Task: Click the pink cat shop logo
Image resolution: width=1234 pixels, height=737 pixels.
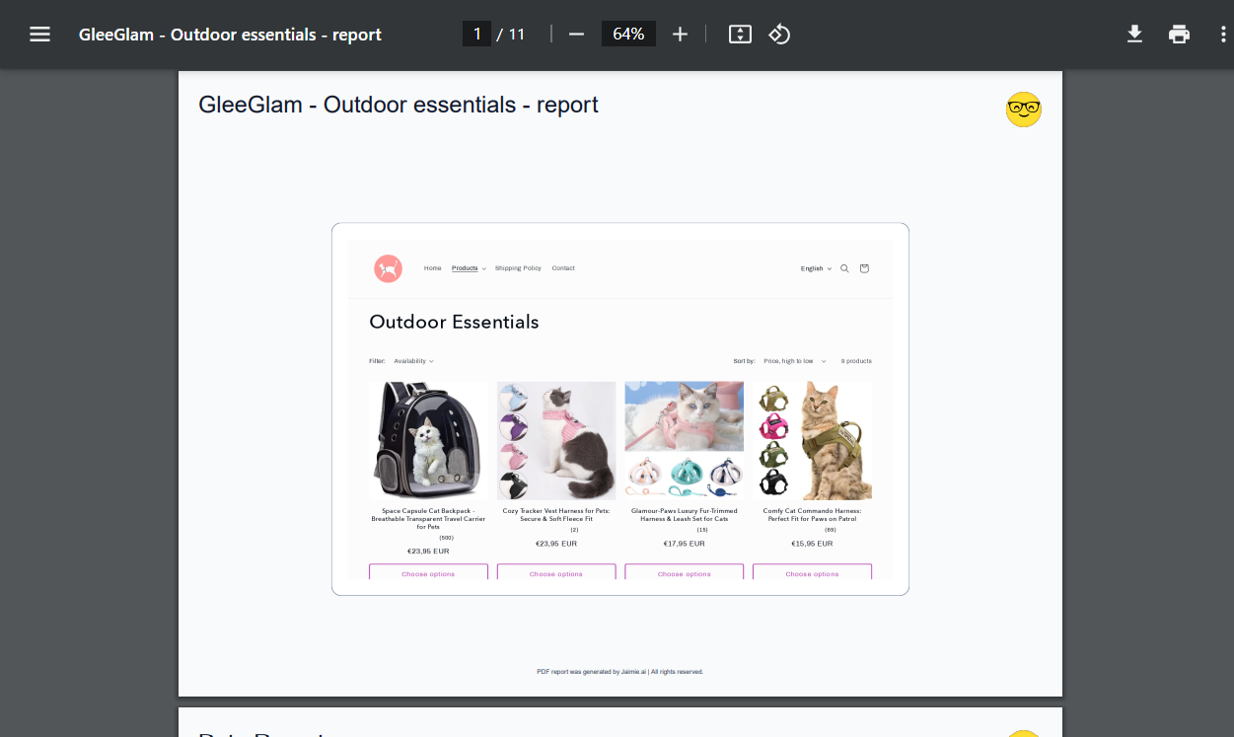Action: click(389, 268)
